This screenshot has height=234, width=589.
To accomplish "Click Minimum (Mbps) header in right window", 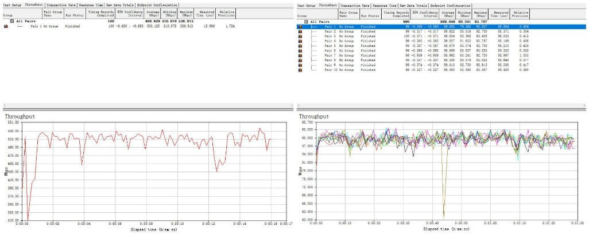I will tap(464, 14).
